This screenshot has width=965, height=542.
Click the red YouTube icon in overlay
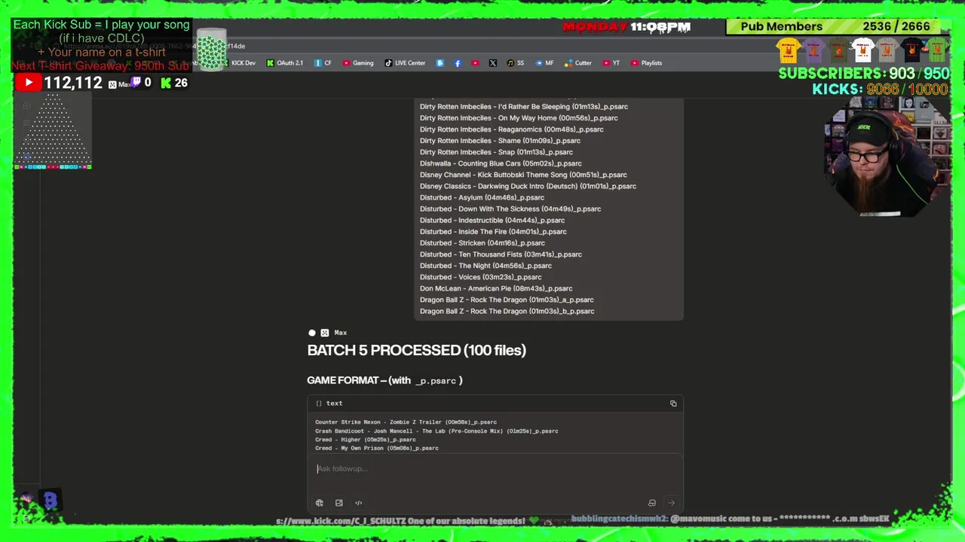(28, 83)
